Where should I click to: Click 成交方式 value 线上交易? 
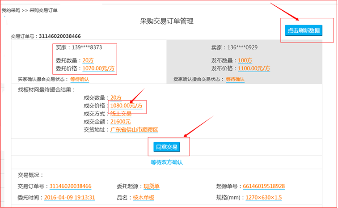click(121, 114)
